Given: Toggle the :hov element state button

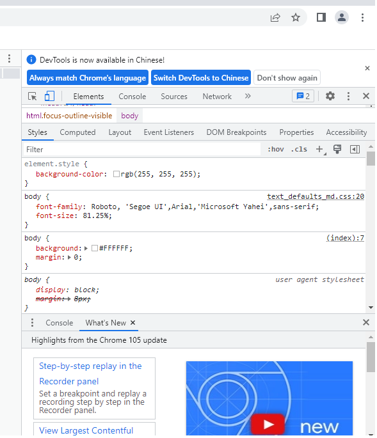Looking at the screenshot, I should coord(276,149).
